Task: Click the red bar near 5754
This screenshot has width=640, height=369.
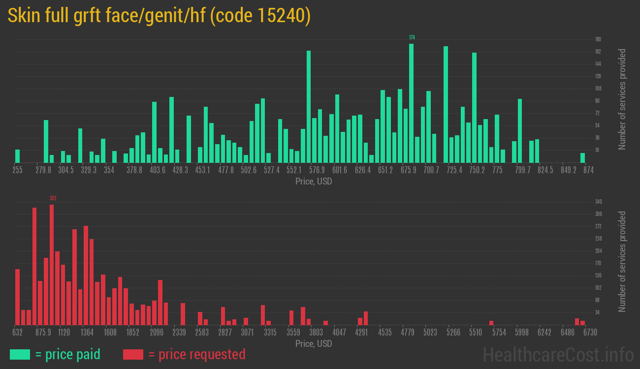Action: tap(491, 323)
